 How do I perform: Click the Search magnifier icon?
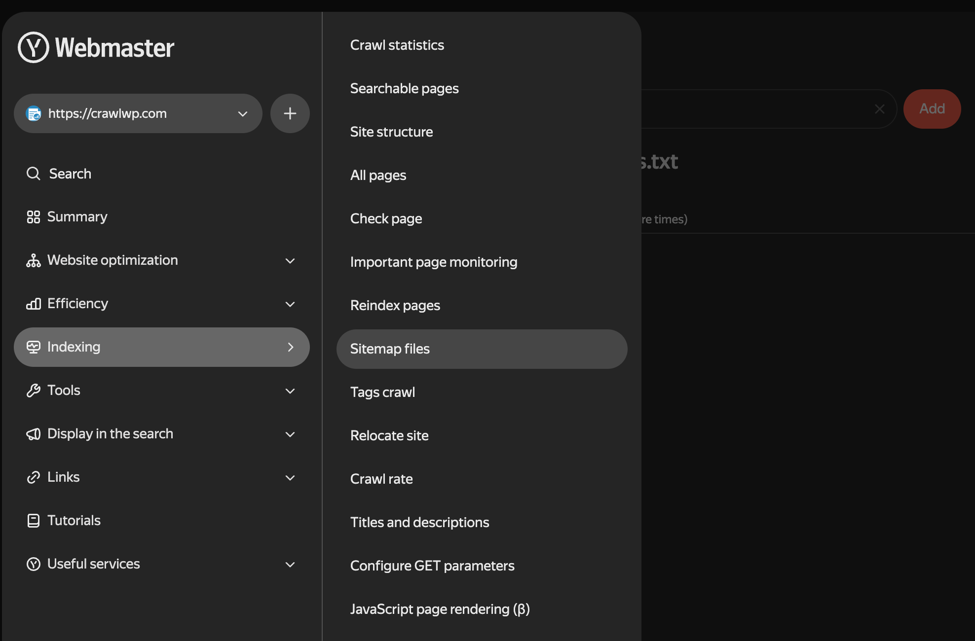pos(33,174)
